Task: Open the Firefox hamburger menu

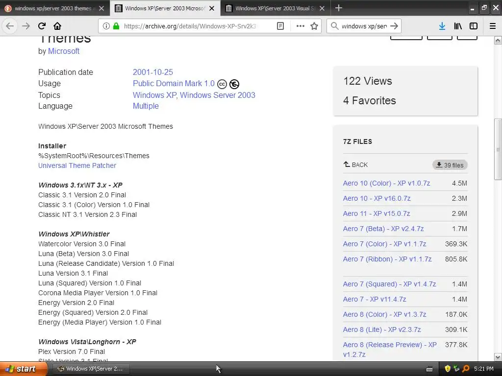Action: tap(493, 26)
